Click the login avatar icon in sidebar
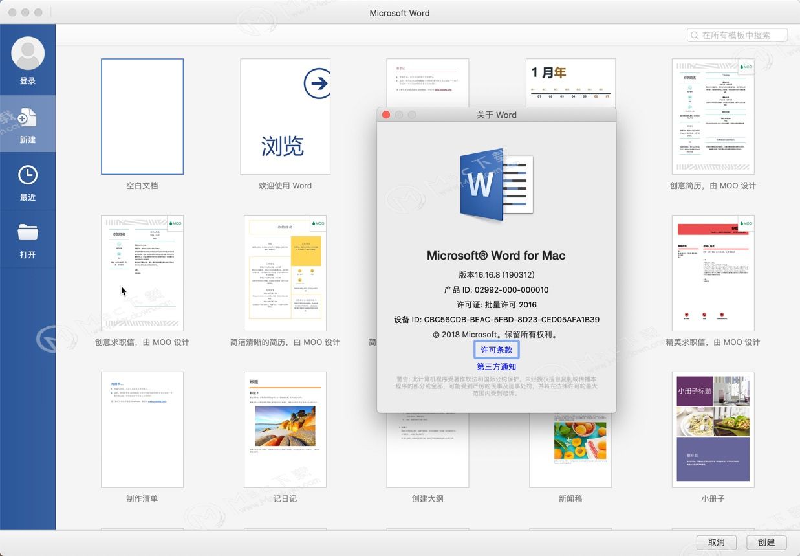The width and height of the screenshot is (800, 556). [28, 53]
